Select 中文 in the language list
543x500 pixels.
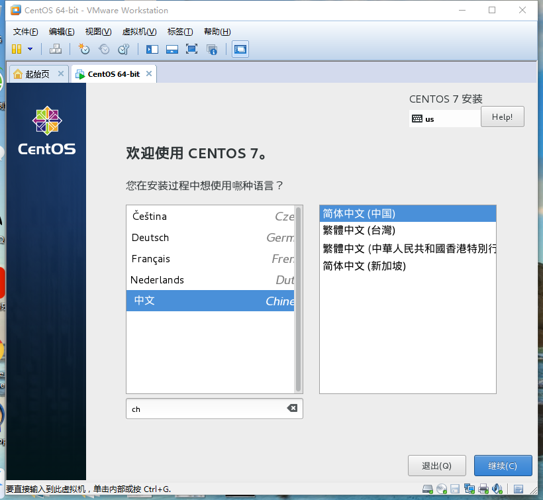click(x=210, y=301)
